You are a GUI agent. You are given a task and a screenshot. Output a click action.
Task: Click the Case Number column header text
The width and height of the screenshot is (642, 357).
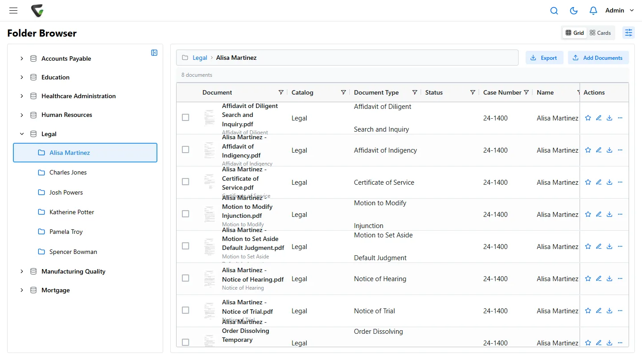(502, 92)
